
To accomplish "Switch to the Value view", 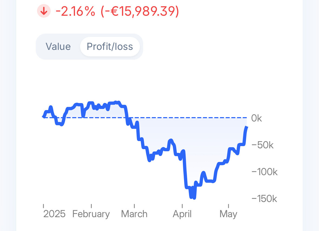I will (58, 47).
